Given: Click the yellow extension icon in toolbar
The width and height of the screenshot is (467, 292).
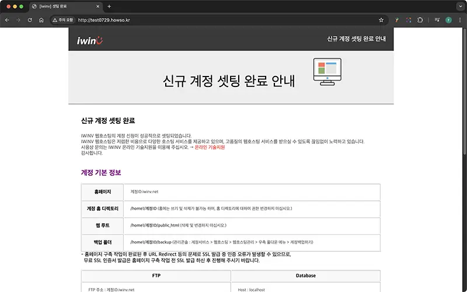Looking at the screenshot, I should 397,20.
